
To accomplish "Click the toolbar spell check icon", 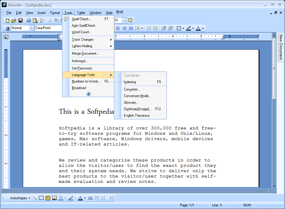I will [x=42, y=20].
